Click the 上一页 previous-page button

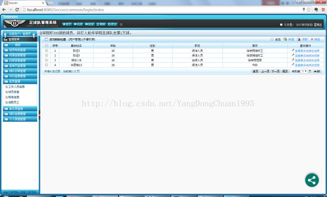click(265, 71)
